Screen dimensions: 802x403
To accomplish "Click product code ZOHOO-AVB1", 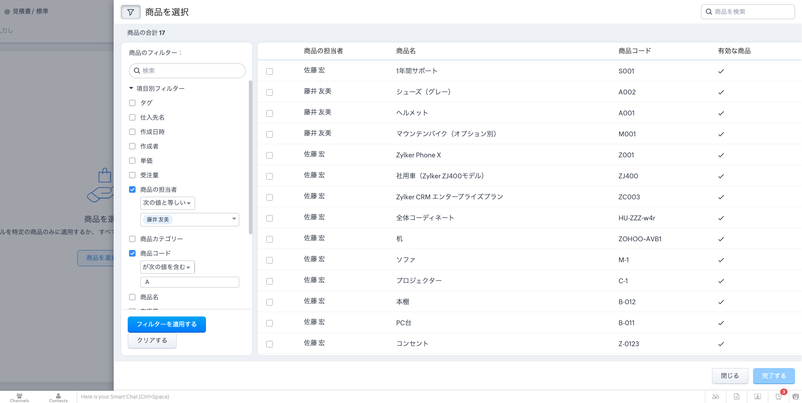I will pos(640,239).
